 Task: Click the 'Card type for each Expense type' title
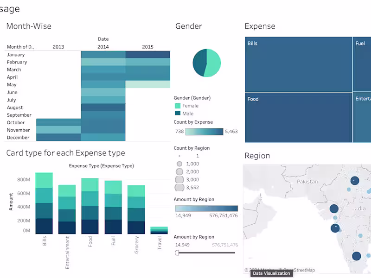click(x=65, y=153)
